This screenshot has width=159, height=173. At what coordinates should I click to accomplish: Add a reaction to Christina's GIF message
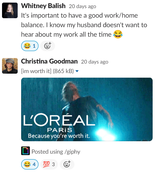[67, 164]
